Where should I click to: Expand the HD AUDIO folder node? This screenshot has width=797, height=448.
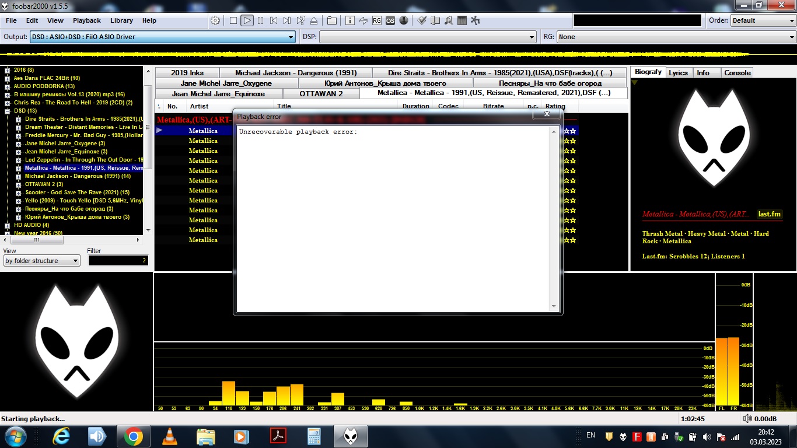tap(8, 225)
